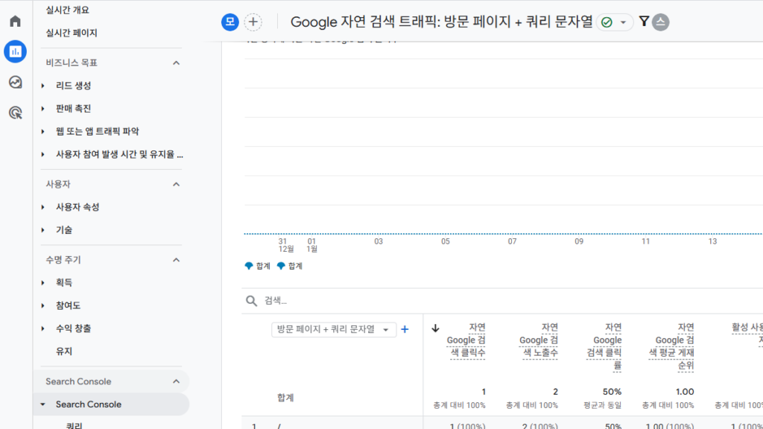Collapse the 비즈니스 목표 section
763x429 pixels.
(176, 63)
